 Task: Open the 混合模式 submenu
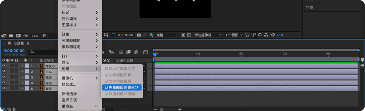tap(80, 18)
